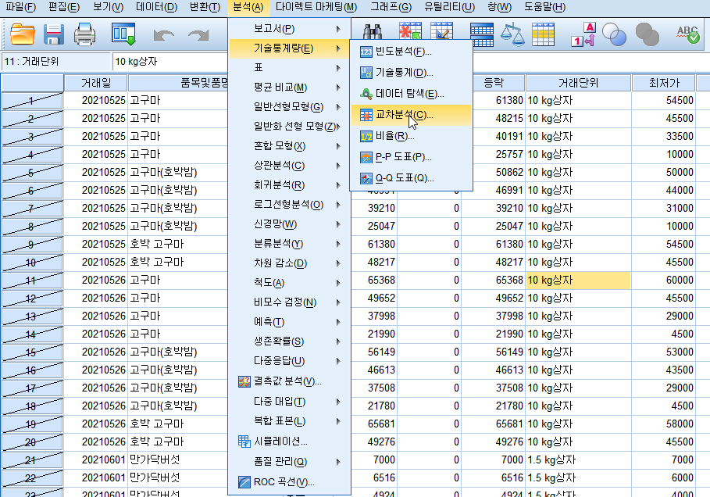The height and width of the screenshot is (497, 710).
Task: Click the 거래단위 column header
Action: [x=578, y=83]
